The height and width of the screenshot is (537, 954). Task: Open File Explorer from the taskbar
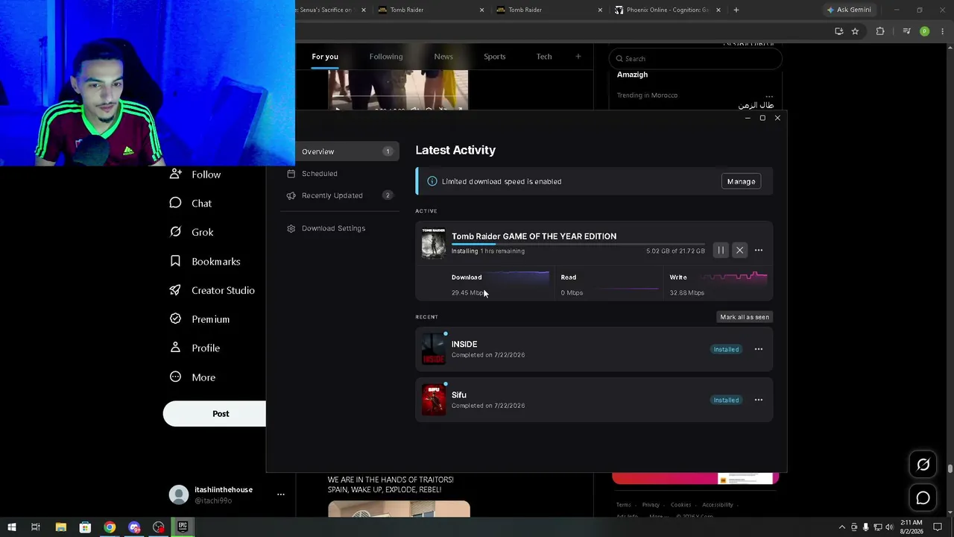(x=61, y=527)
